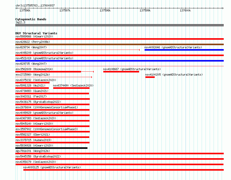Click nsv3063311 (Fan2017) label
231x180 pixels.
(x=31, y=96)
